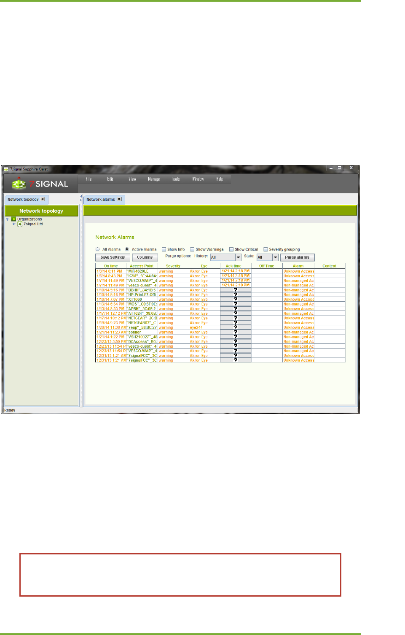Select the Organizations tree item
Screen dimensions: 405x635
(x=30, y=219)
